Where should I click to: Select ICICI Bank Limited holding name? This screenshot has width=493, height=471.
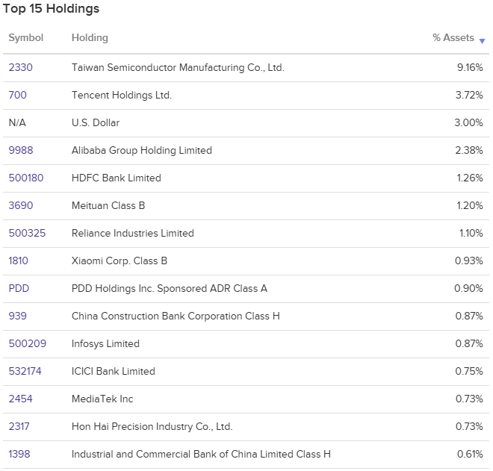[x=114, y=372]
